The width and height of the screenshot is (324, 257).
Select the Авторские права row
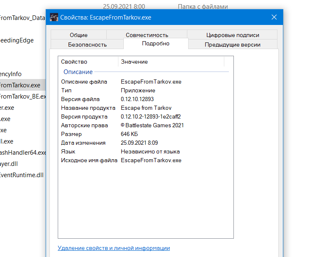pos(146,126)
